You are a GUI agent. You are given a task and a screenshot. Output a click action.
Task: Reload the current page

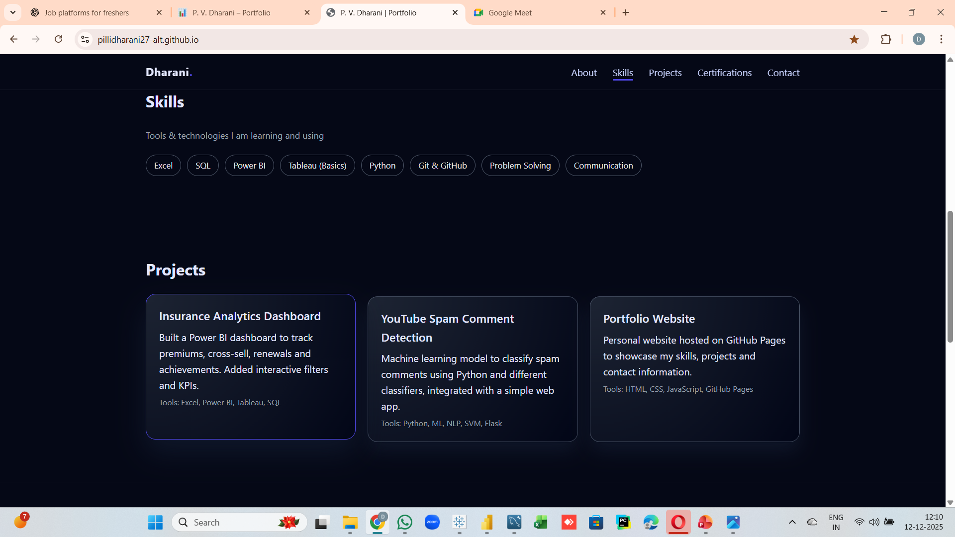point(58,39)
